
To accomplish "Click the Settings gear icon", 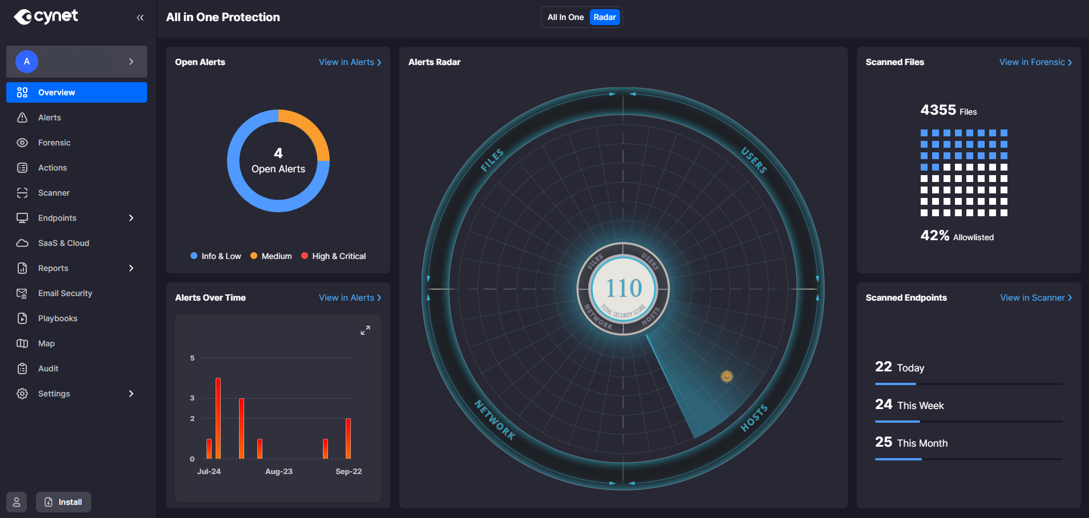I will coord(22,394).
